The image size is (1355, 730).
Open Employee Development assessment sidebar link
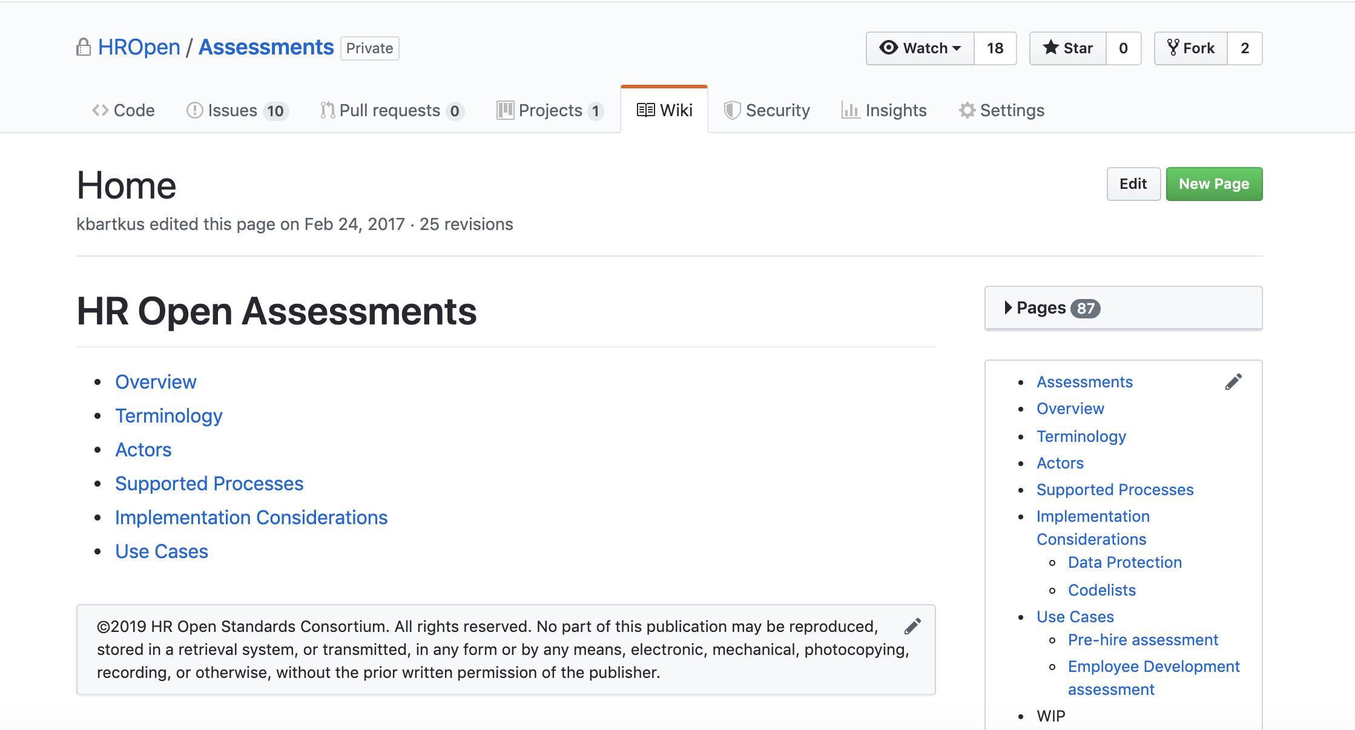pos(1154,678)
